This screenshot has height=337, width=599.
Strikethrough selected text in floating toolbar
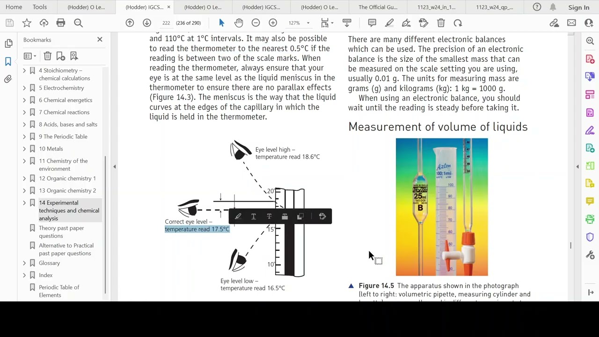[269, 216]
